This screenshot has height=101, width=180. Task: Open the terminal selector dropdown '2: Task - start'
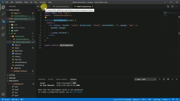(x=145, y=79)
